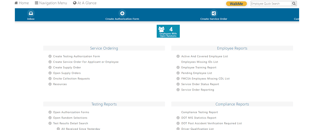This screenshot has height=130, width=314.
Task: Open the Compliance Testing Report link
Action: click(x=199, y=112)
